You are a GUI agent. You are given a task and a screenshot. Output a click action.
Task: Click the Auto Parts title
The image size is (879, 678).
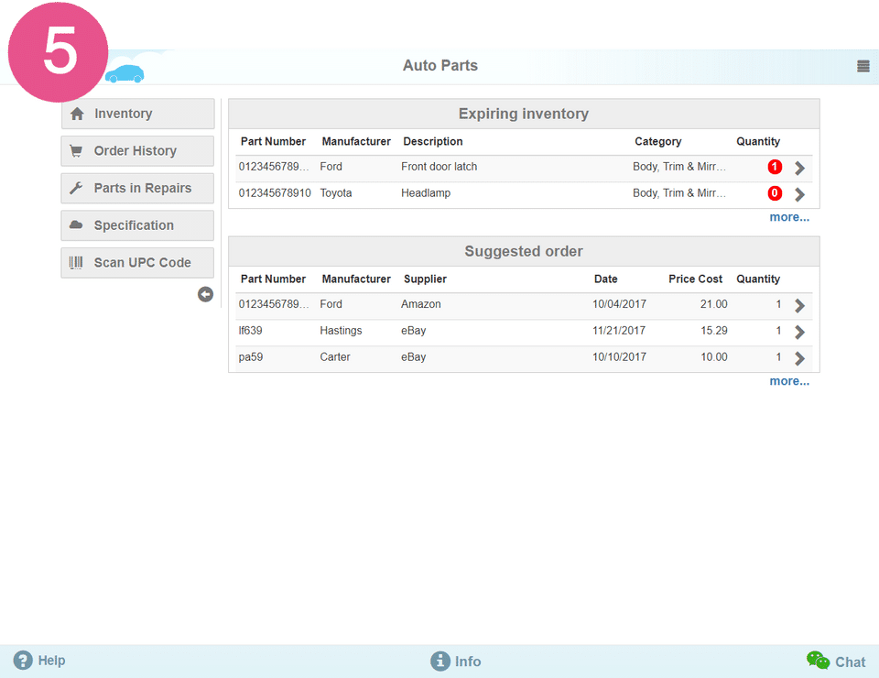coord(440,66)
